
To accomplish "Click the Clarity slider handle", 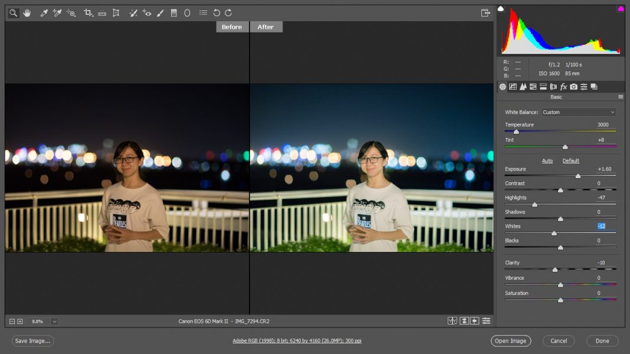I will click(x=555, y=270).
